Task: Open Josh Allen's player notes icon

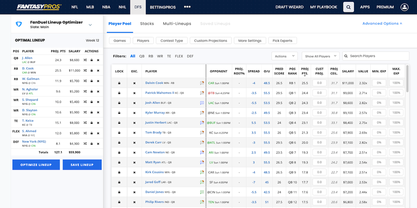Action: (202, 103)
